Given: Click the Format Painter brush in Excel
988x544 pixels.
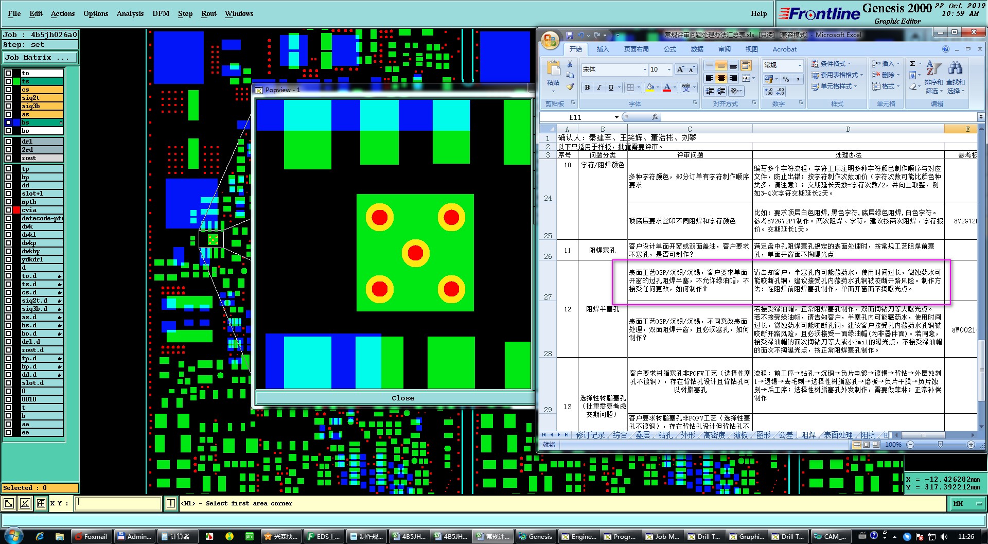Looking at the screenshot, I should pyautogui.click(x=570, y=86).
